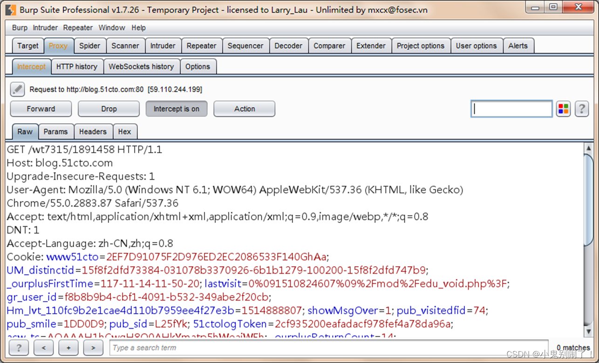Open the Window menu
The image size is (599, 363).
coord(112,28)
